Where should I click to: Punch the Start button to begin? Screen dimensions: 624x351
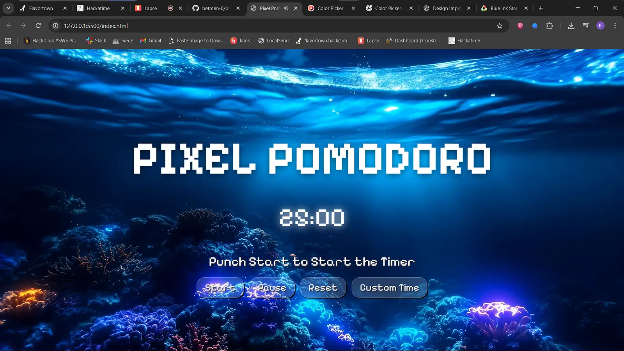pyautogui.click(x=220, y=287)
